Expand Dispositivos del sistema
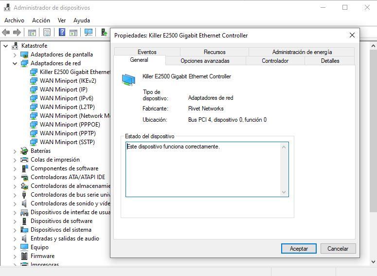The image size is (377, 276). coord(15,230)
